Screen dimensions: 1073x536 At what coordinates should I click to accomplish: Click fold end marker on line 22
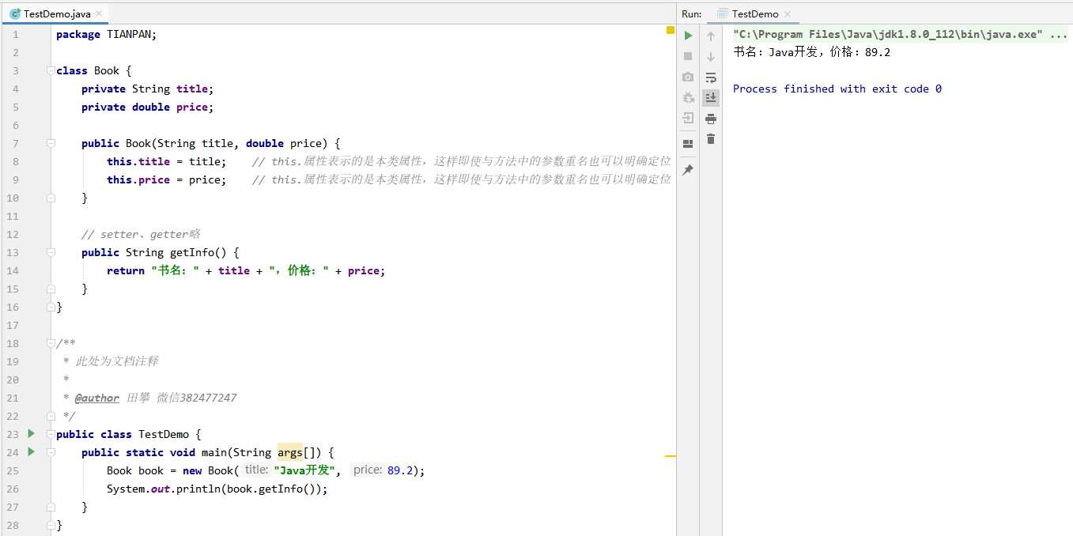click(51, 416)
